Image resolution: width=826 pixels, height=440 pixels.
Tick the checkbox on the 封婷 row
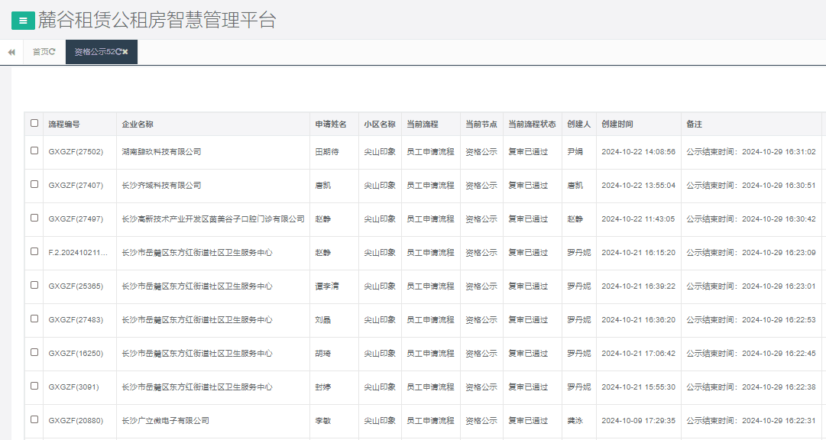[x=33, y=387]
